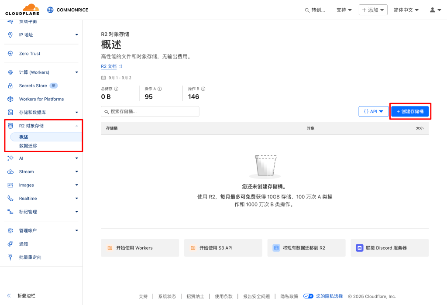This screenshot has width=447, height=305.
Task: Open Secrets Store from sidebar icon
Action: [10, 86]
